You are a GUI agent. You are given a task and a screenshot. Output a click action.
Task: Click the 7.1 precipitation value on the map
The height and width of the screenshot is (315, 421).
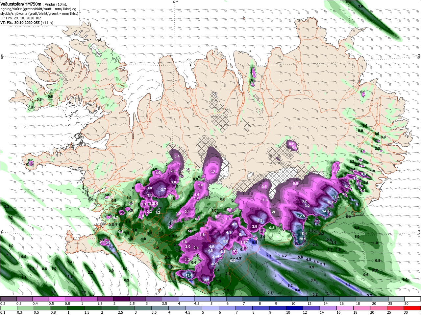(x=357, y=204)
